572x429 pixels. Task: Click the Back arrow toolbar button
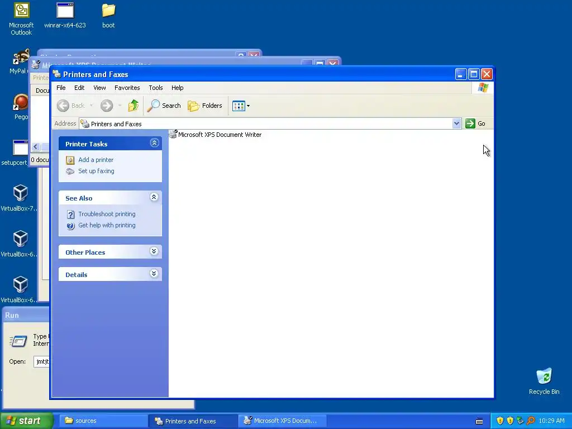coord(71,106)
